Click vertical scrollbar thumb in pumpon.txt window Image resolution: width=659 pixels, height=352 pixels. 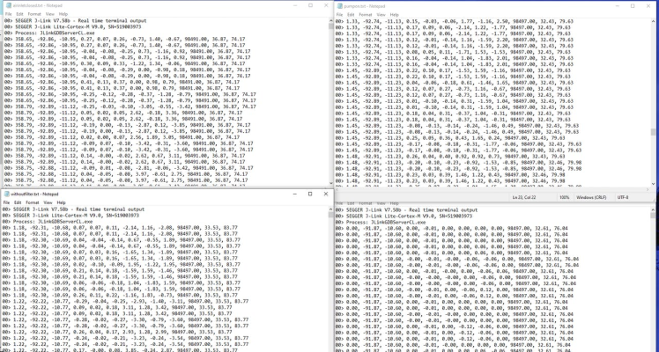653,132
